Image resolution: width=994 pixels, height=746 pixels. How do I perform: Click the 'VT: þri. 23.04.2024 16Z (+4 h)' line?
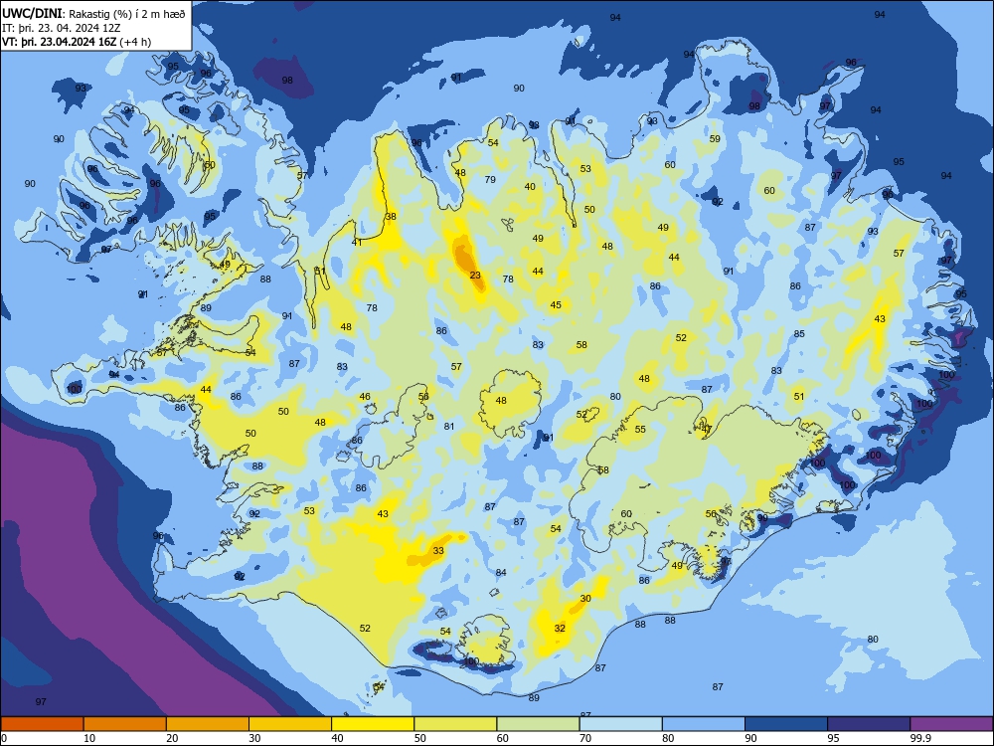coord(77,42)
